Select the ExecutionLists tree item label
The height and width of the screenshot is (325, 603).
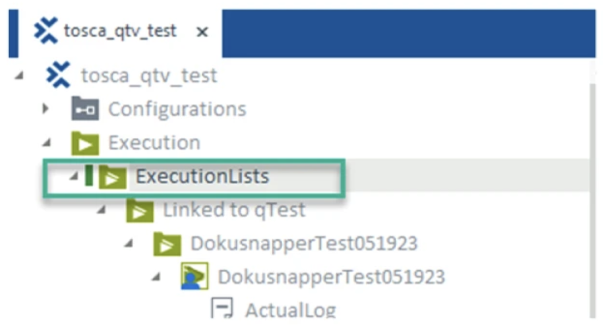point(202,177)
